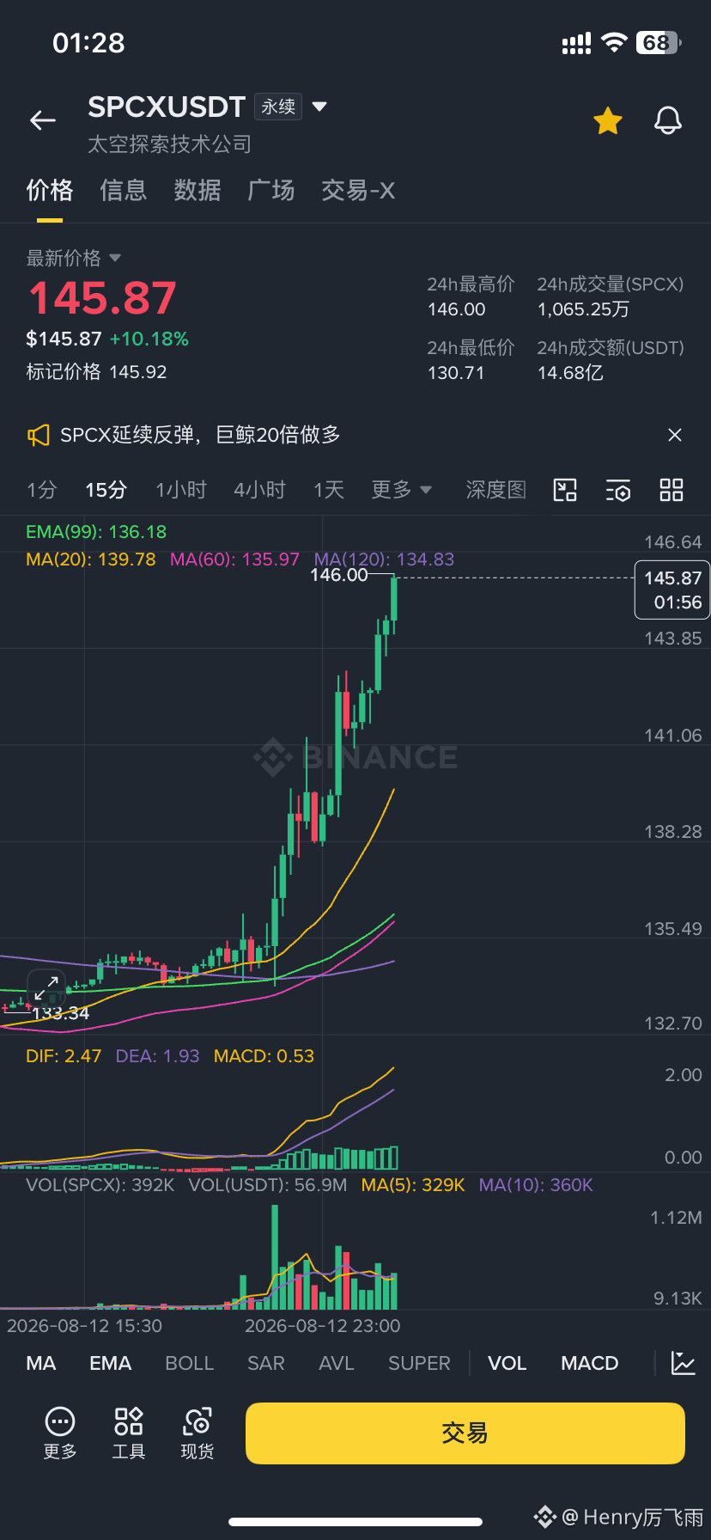Toggle the AVL indicator
This screenshot has height=1540, width=711.
coord(337,1363)
